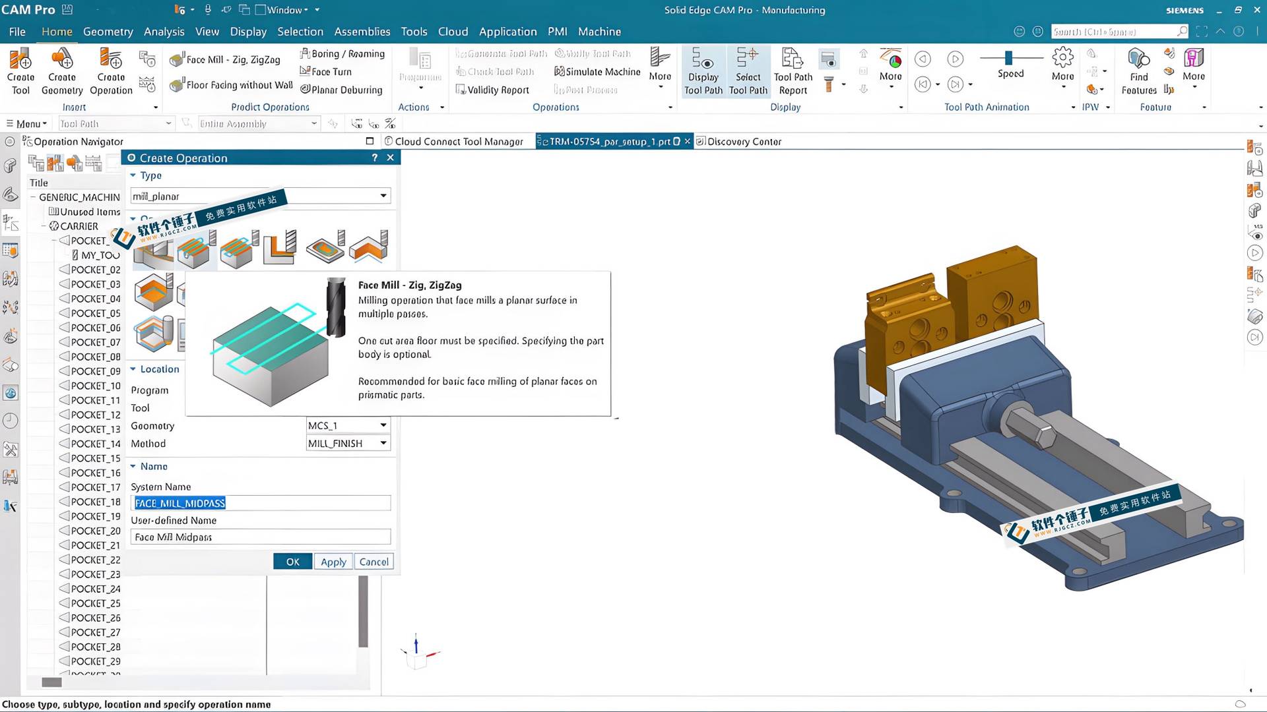This screenshot has height=712, width=1267.
Task: Maximize the Operation Navigator panel
Action: pyautogui.click(x=370, y=141)
